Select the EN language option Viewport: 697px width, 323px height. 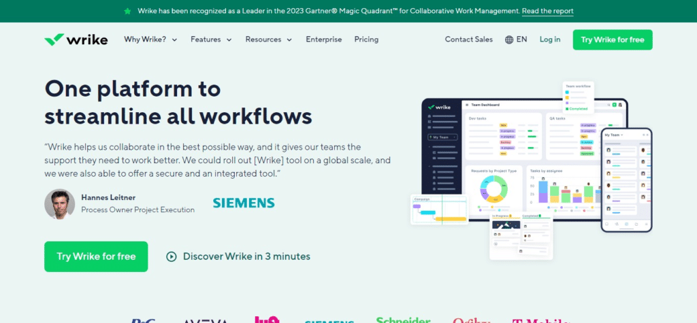click(x=521, y=39)
